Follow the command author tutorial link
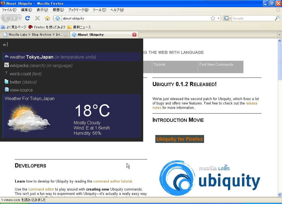This screenshot has width=282, height=204. (113, 181)
